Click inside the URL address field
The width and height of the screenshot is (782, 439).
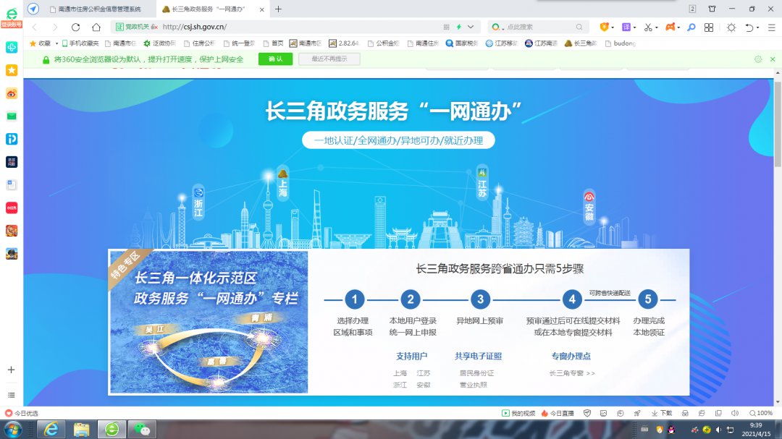point(299,27)
